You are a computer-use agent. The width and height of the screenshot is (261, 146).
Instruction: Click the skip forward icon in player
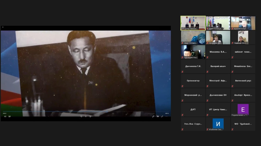pyautogui.click(x=90, y=116)
